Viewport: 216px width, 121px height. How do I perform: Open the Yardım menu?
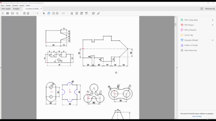[28, 5]
